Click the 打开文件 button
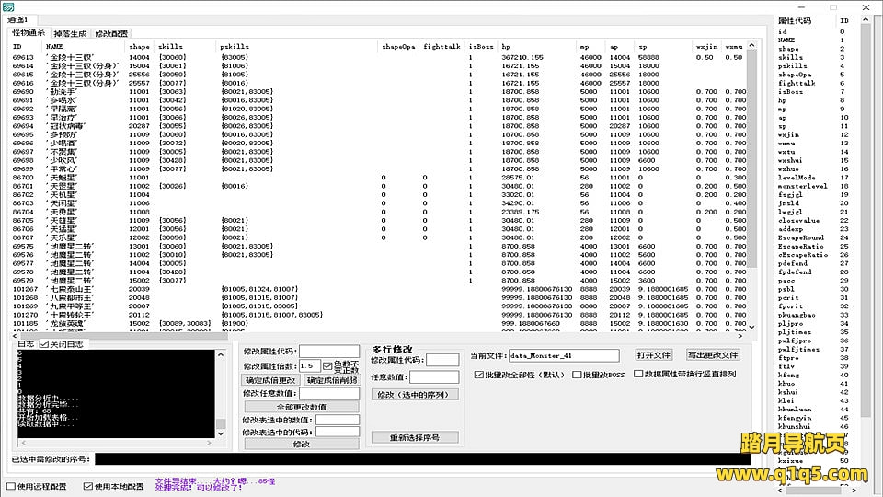Viewport: 883px width, 497px height. tap(654, 355)
